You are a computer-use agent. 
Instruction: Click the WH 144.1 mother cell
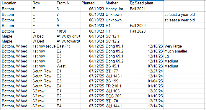tap(117, 106)
